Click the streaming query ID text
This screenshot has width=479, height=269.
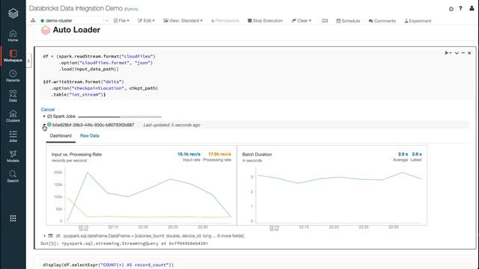[93, 125]
